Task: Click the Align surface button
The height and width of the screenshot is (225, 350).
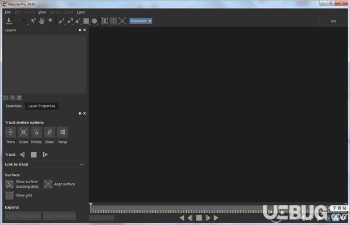Action: point(48,184)
